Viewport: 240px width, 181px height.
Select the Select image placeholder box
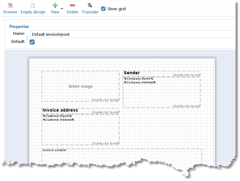81,86
